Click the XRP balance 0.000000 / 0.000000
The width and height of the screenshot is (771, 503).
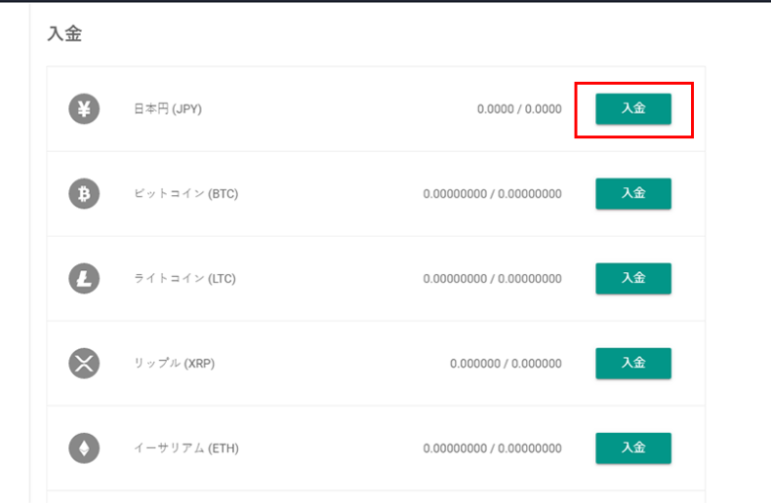(x=506, y=364)
